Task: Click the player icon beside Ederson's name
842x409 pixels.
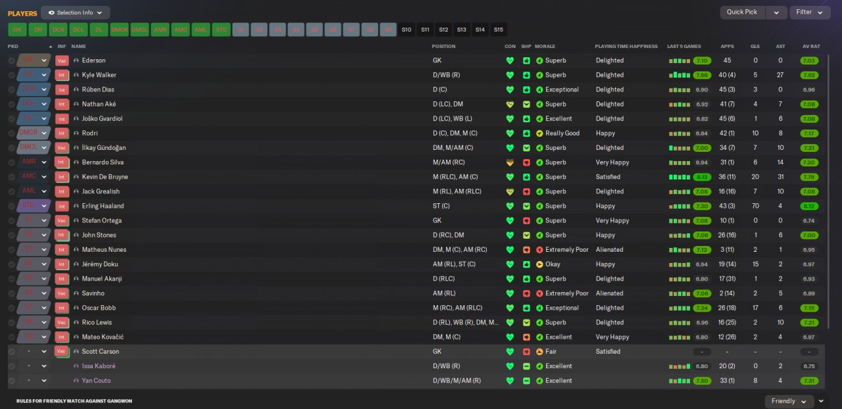Action: point(76,60)
